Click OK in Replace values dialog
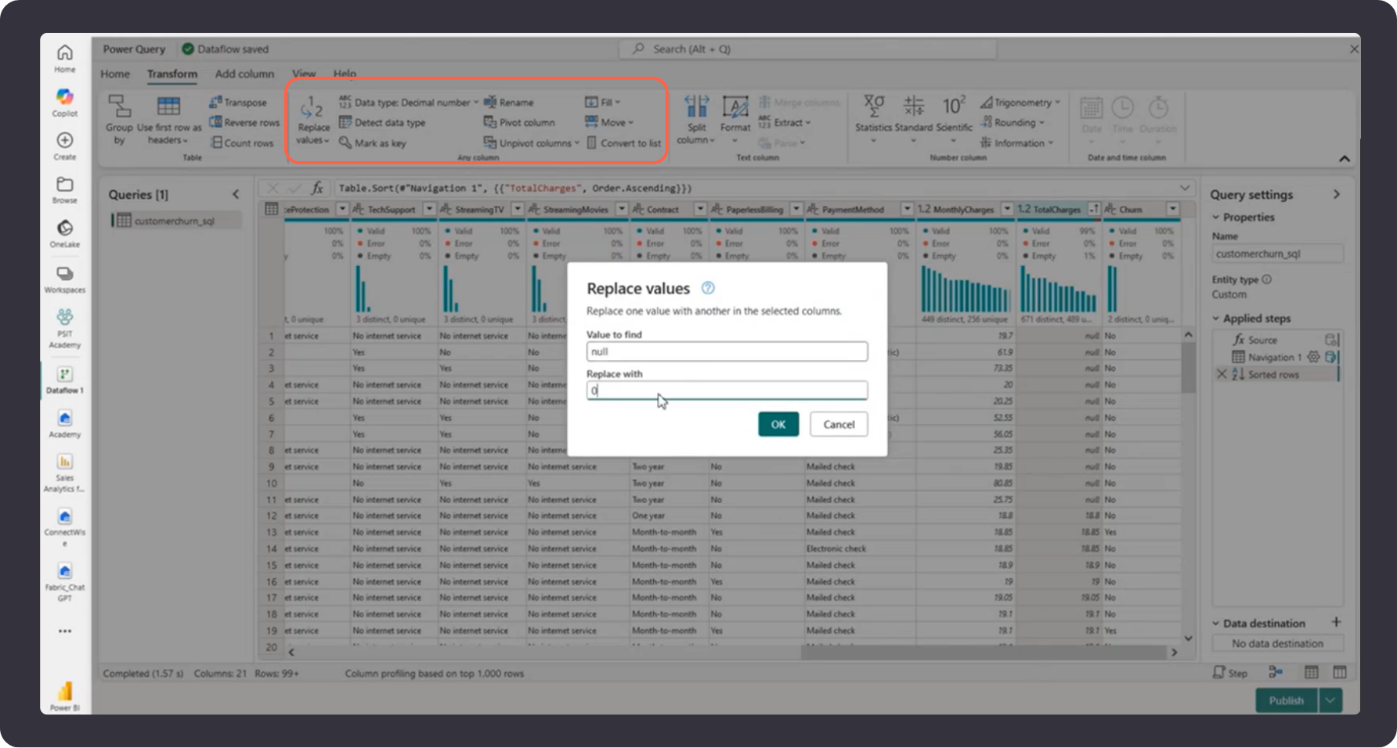 778,424
